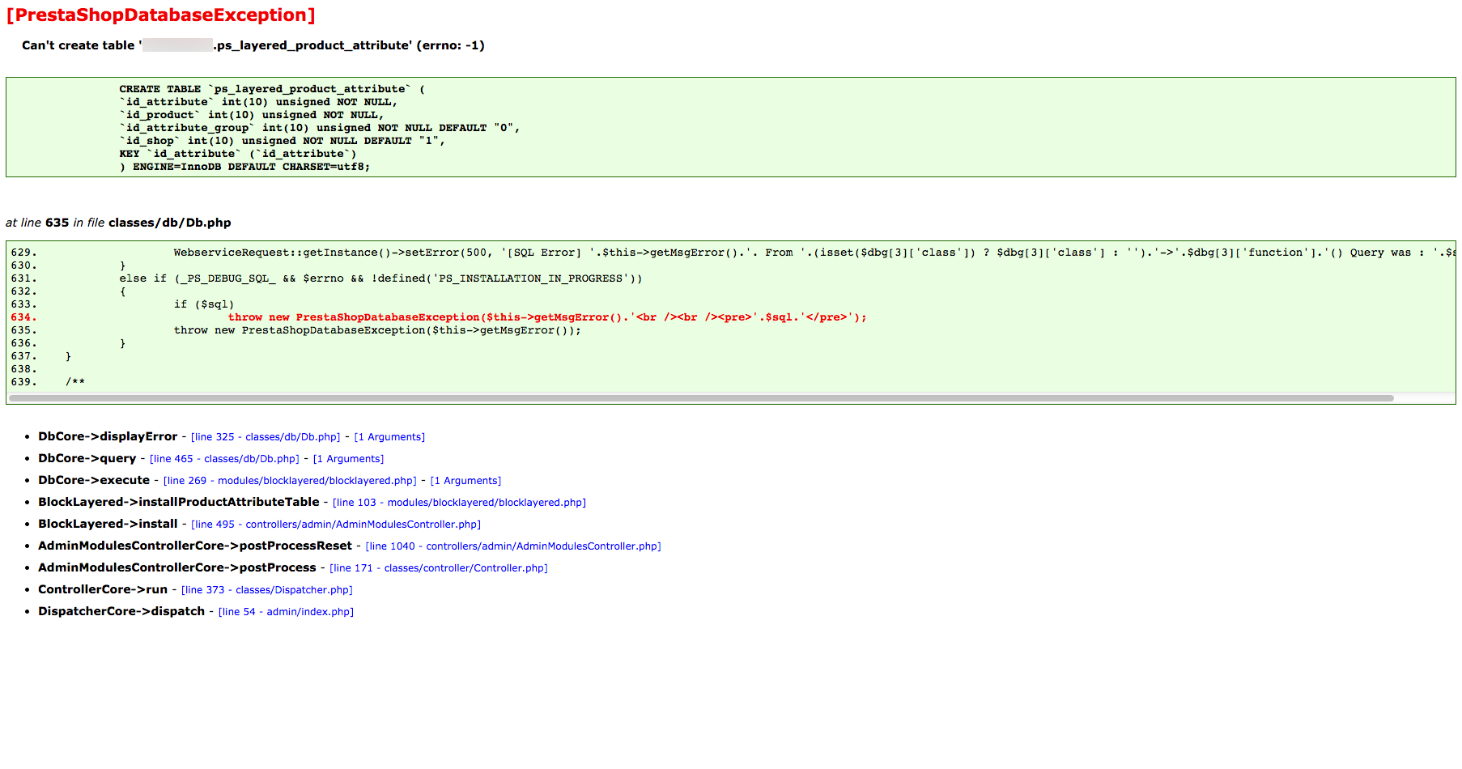Click the 'KEY id_attribute' SQL line
Screen dimensions: 1462x769
238,154
